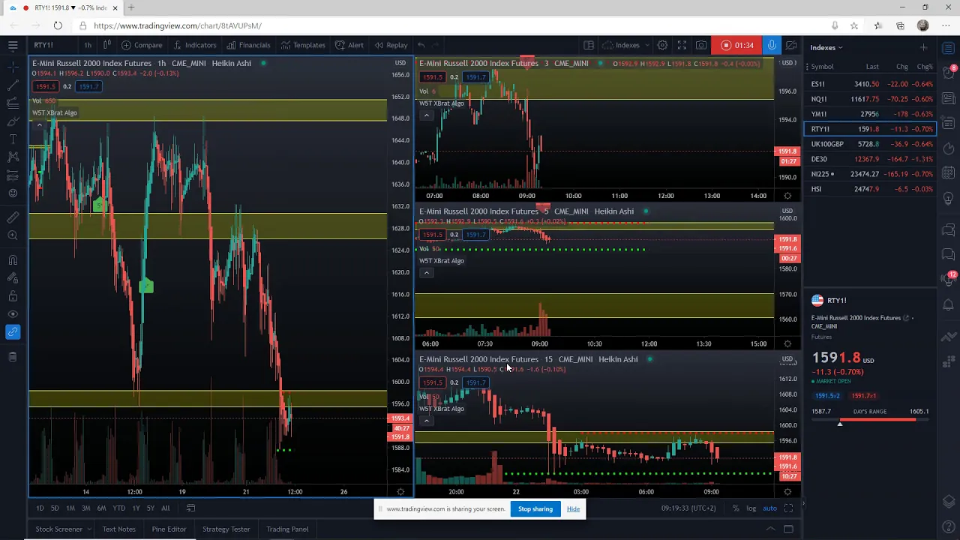Select the DE30 watchlist row
This screenshot has width=960, height=540.
871,159
